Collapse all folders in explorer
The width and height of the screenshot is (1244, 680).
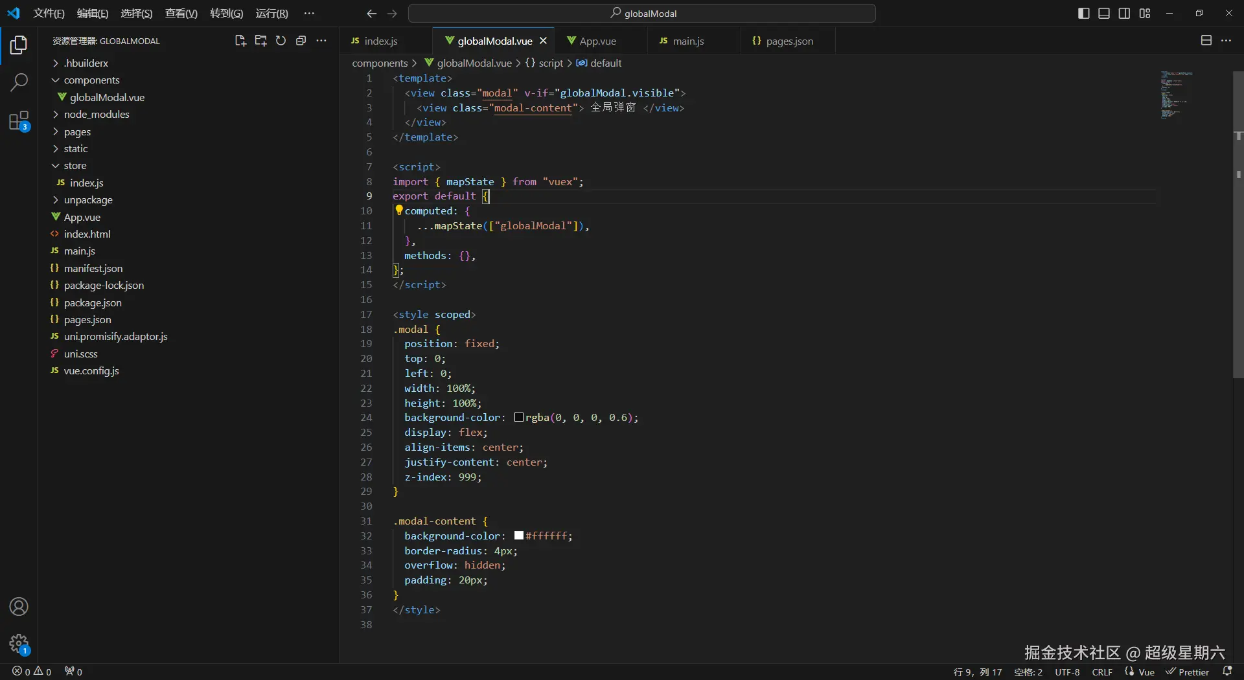(301, 41)
